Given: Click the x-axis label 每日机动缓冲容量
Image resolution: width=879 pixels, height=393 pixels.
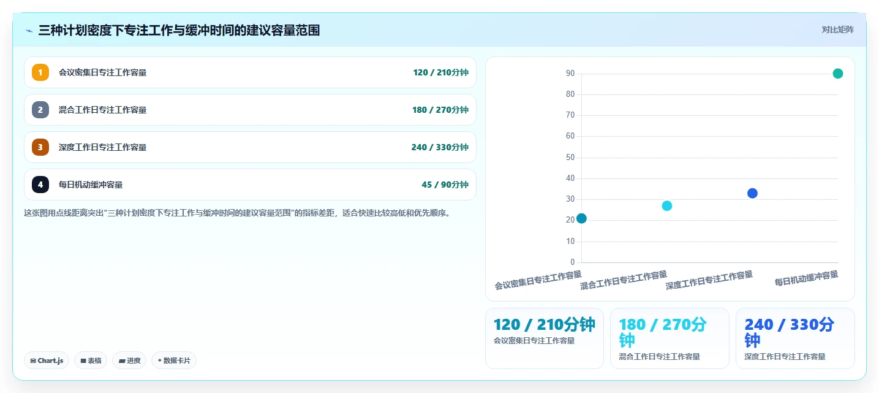Looking at the screenshot, I should 806,278.
